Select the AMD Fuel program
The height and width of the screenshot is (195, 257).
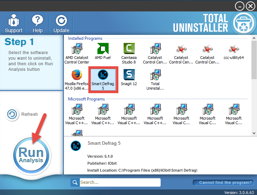103,51
